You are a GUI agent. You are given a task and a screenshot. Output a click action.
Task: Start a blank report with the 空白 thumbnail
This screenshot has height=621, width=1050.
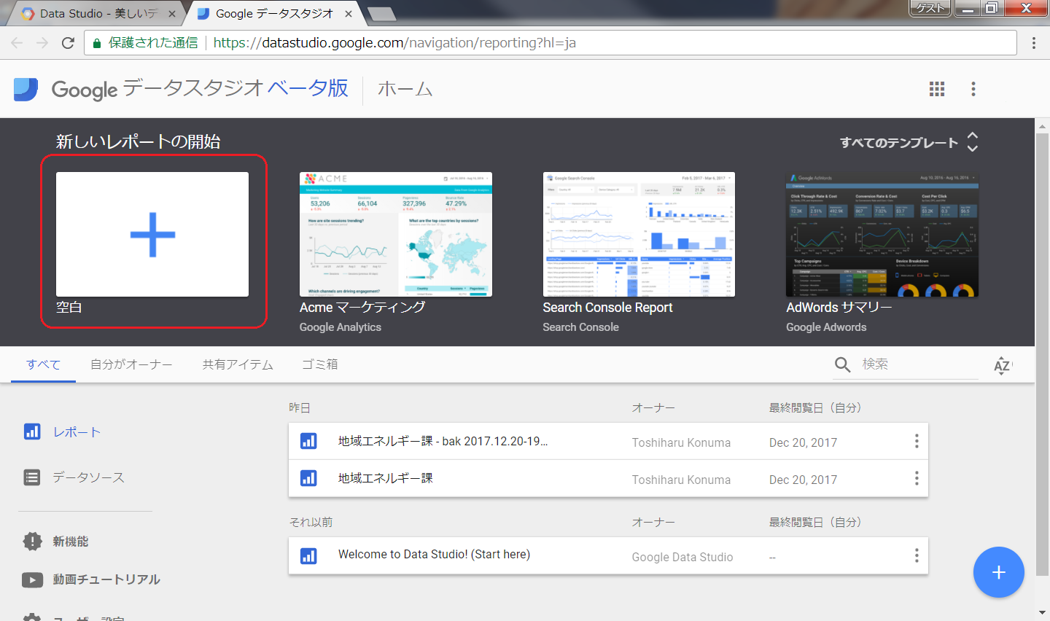pyautogui.click(x=152, y=234)
